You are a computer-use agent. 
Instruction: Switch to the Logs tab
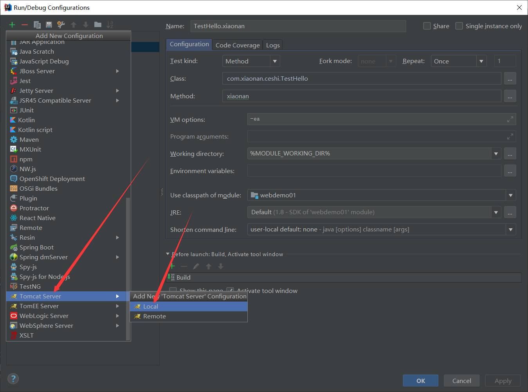click(x=273, y=45)
